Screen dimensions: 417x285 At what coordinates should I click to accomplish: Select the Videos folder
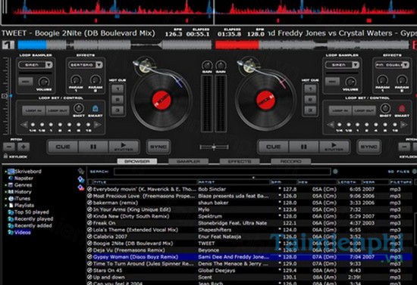click(23, 233)
